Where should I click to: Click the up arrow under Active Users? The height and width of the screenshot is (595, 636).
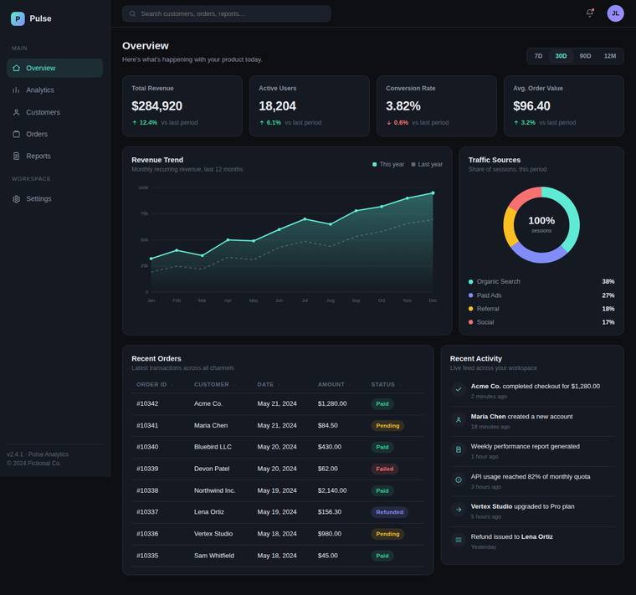(262, 122)
